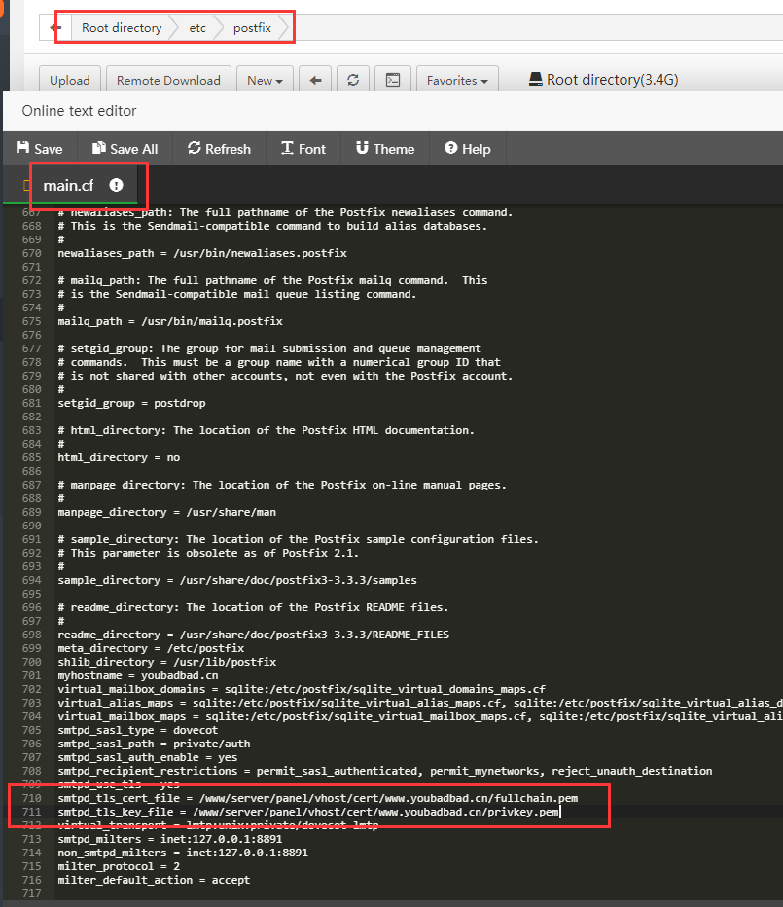The image size is (783, 907).
Task: Click the manpage_directory = /usr/share/man line
Action: click(x=166, y=512)
